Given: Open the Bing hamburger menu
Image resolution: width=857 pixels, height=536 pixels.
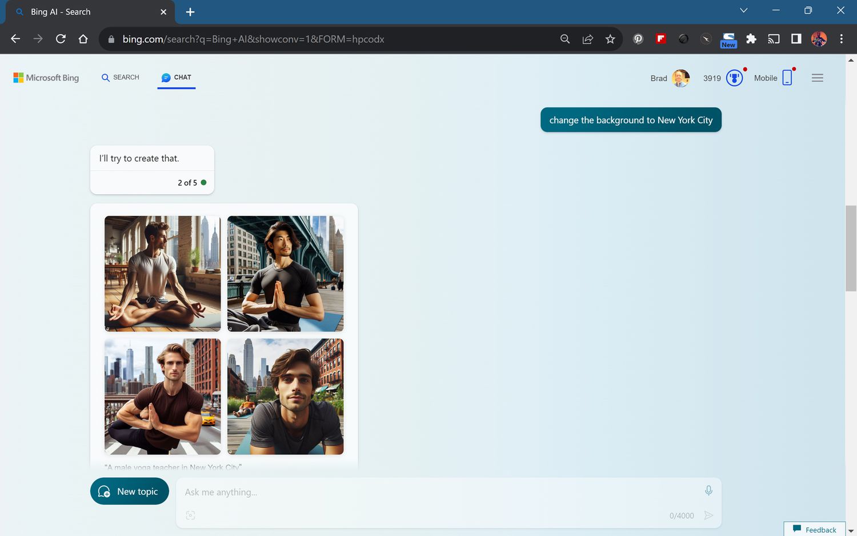Looking at the screenshot, I should pyautogui.click(x=817, y=78).
